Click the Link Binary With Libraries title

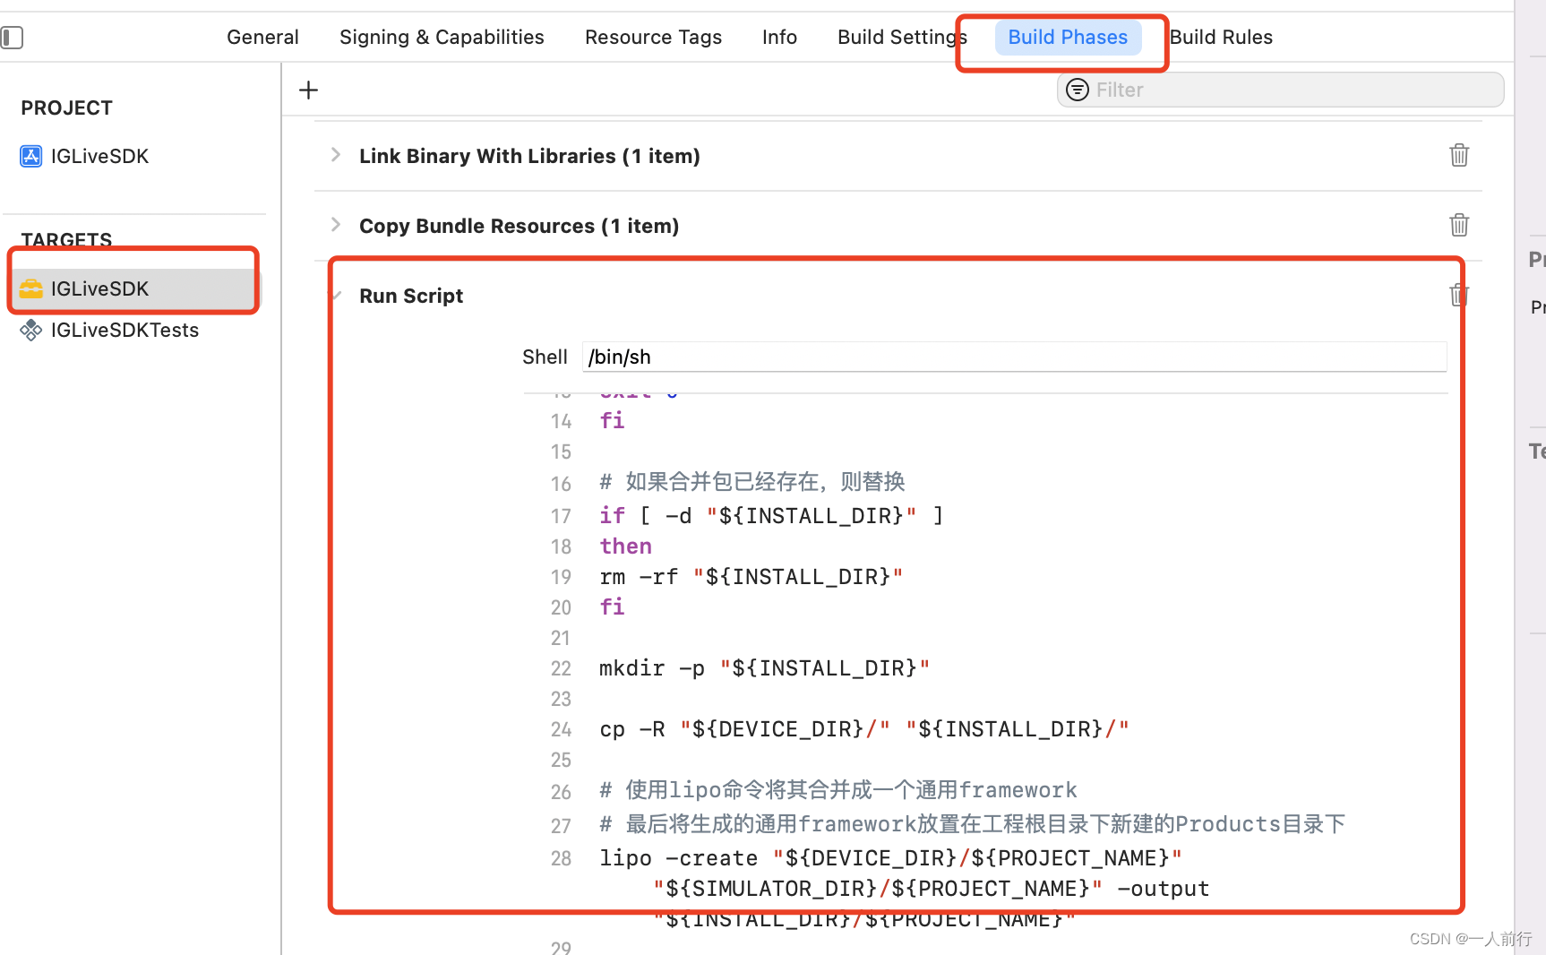point(529,156)
